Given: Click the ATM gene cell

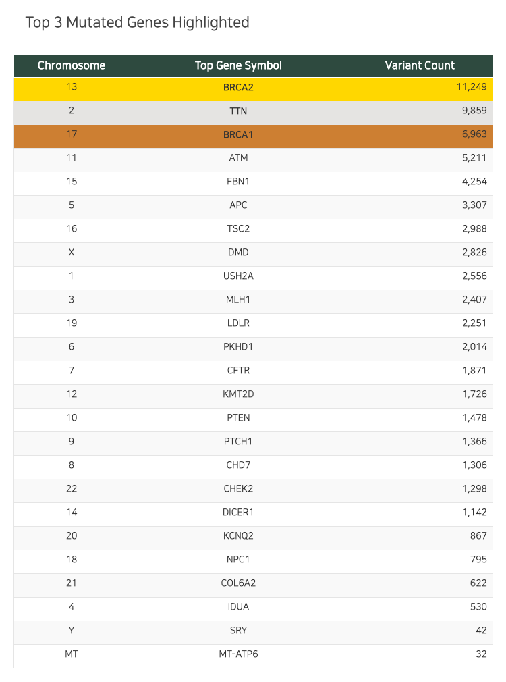Looking at the screenshot, I should [238, 160].
